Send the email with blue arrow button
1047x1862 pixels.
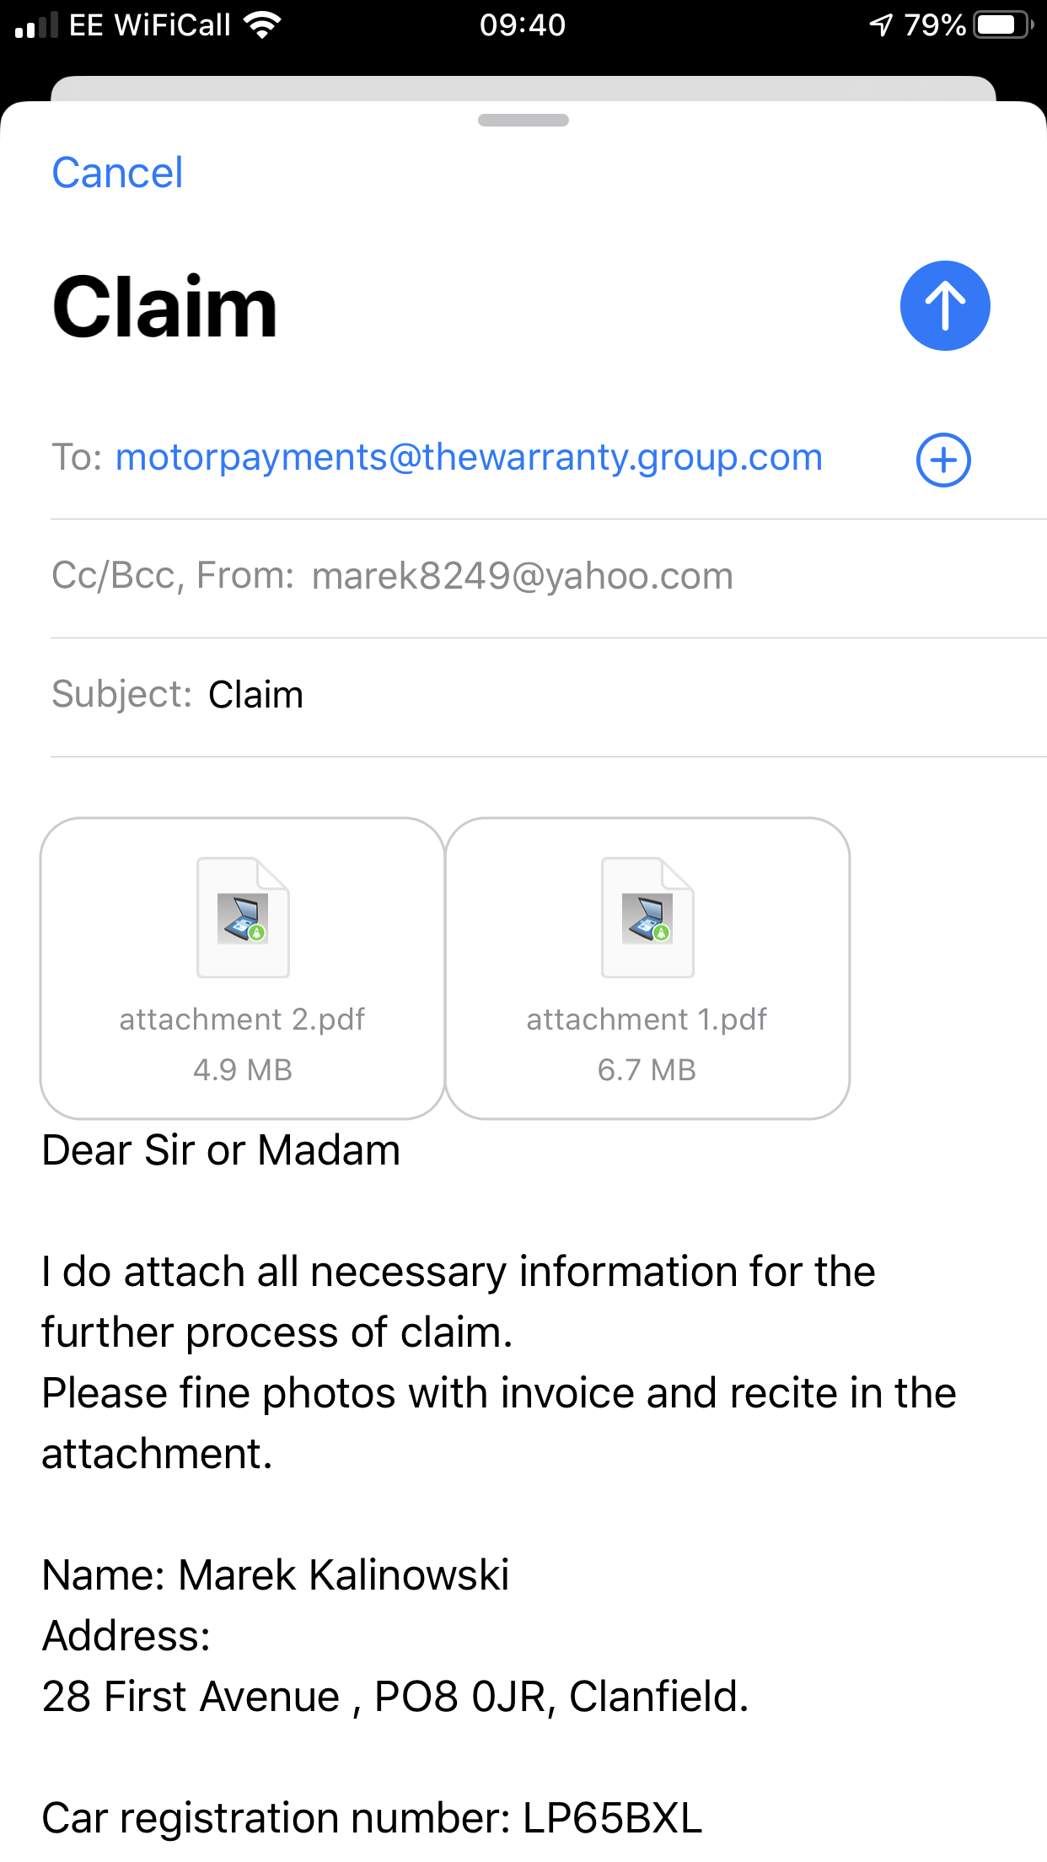point(944,305)
